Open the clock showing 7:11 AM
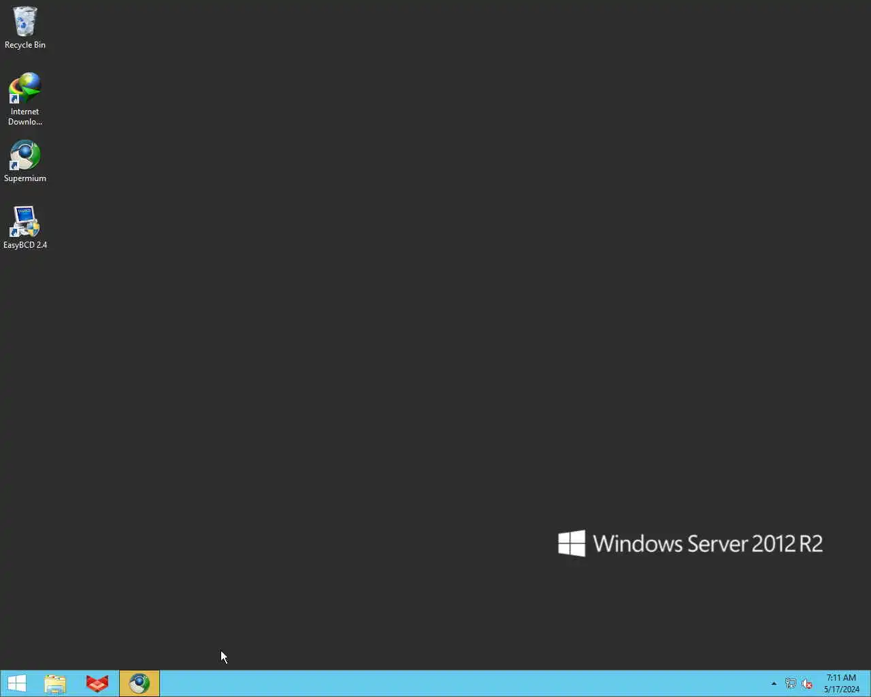The image size is (871, 697). pos(842,683)
